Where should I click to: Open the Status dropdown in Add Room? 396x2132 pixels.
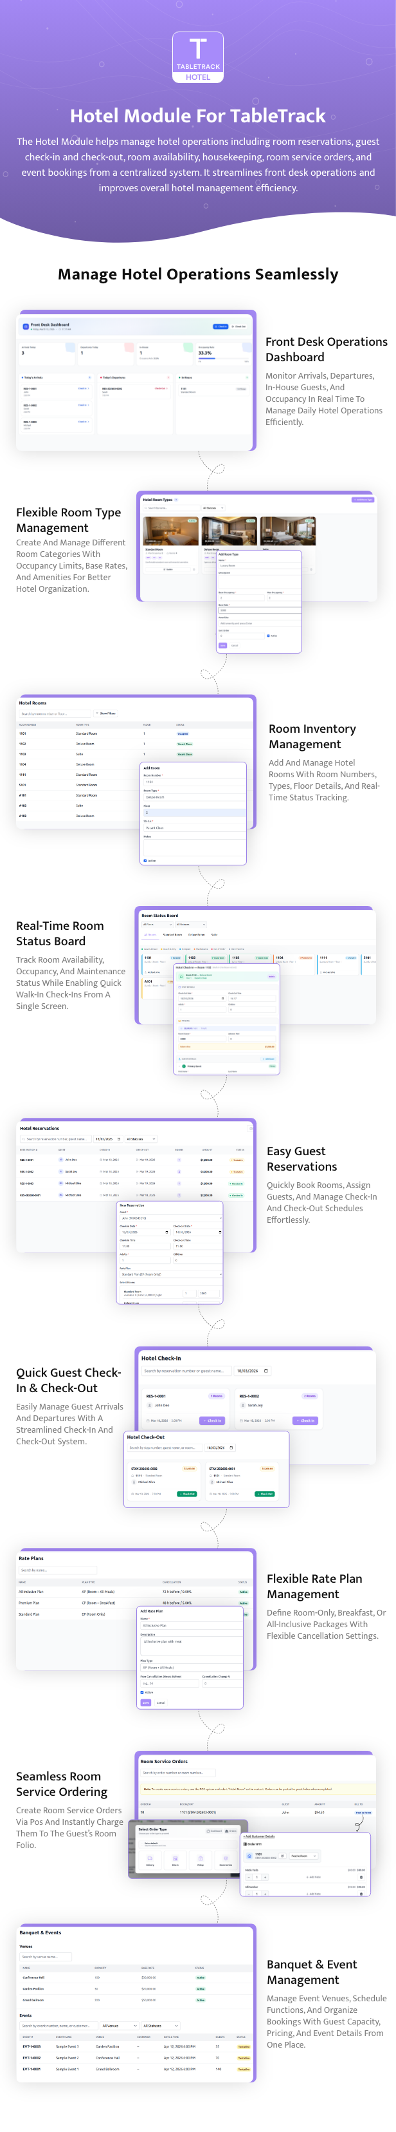pos(194,827)
